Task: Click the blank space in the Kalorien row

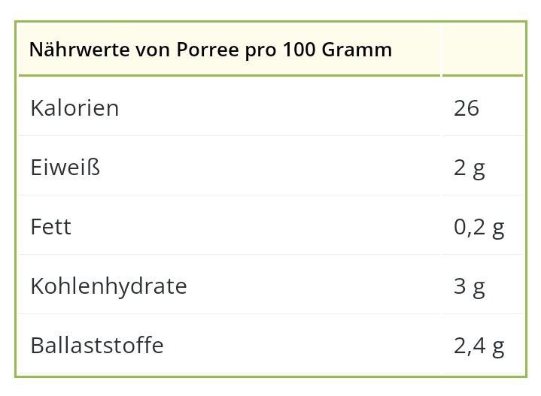Action: coord(279,108)
